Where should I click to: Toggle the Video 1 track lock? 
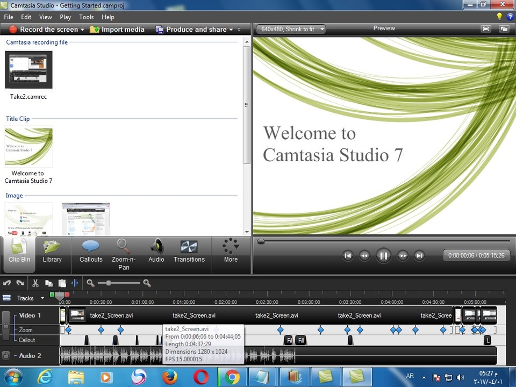coord(5,326)
